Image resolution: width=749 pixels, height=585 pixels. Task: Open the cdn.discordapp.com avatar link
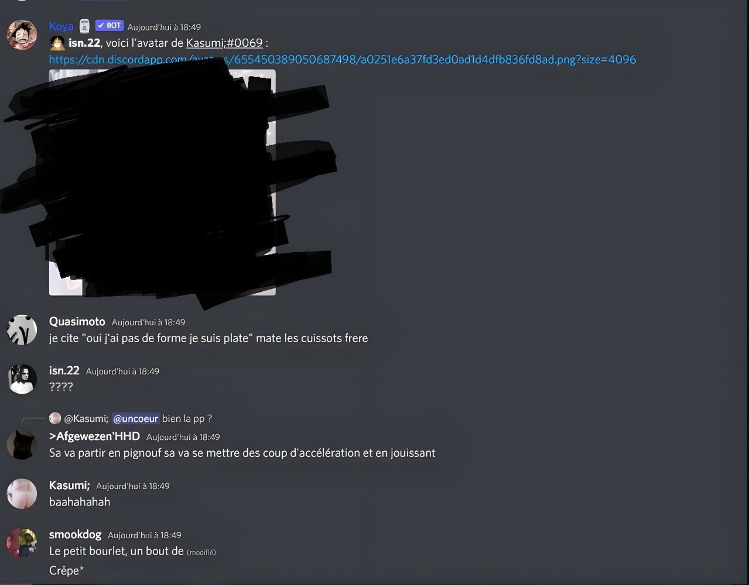pyautogui.click(x=343, y=60)
